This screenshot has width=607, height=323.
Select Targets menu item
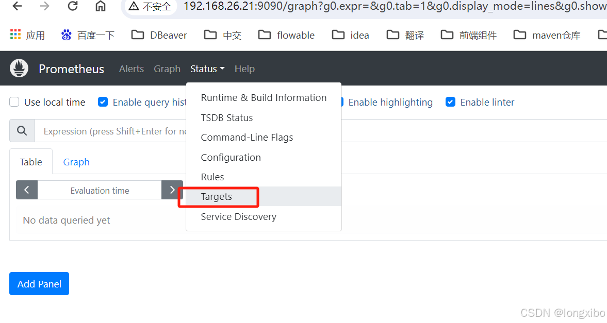click(264, 196)
